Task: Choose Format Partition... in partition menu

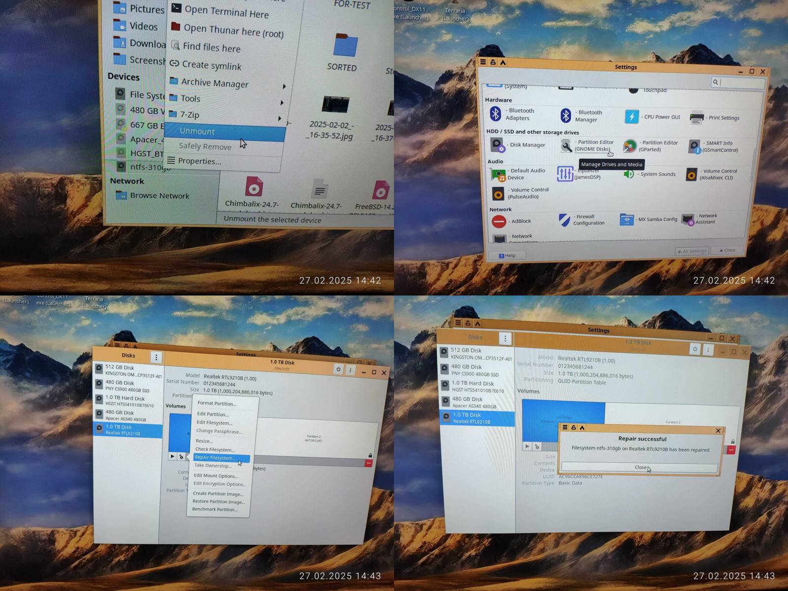Action: [217, 403]
